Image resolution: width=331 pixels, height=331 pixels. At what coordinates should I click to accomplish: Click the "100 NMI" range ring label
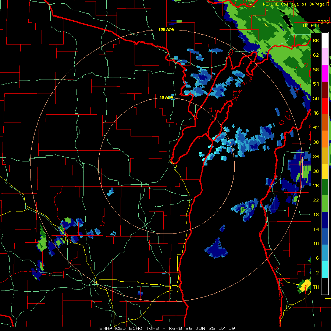(x=166, y=29)
